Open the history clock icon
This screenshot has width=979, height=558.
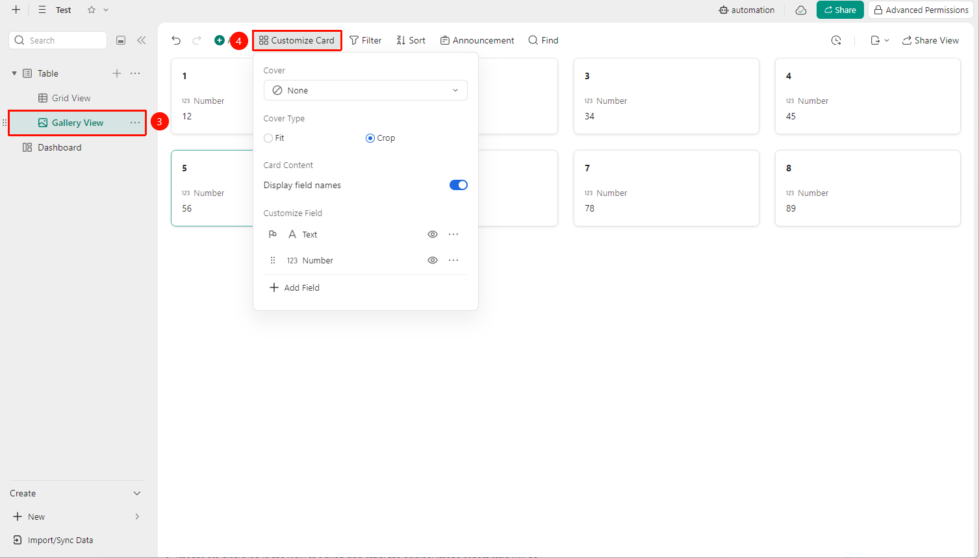(x=836, y=40)
